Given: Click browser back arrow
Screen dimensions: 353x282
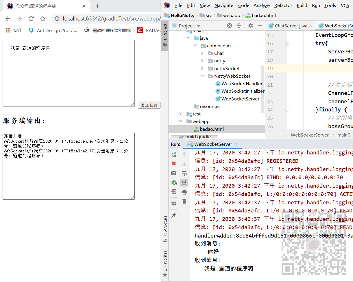Looking at the screenshot, I should tap(8, 19).
